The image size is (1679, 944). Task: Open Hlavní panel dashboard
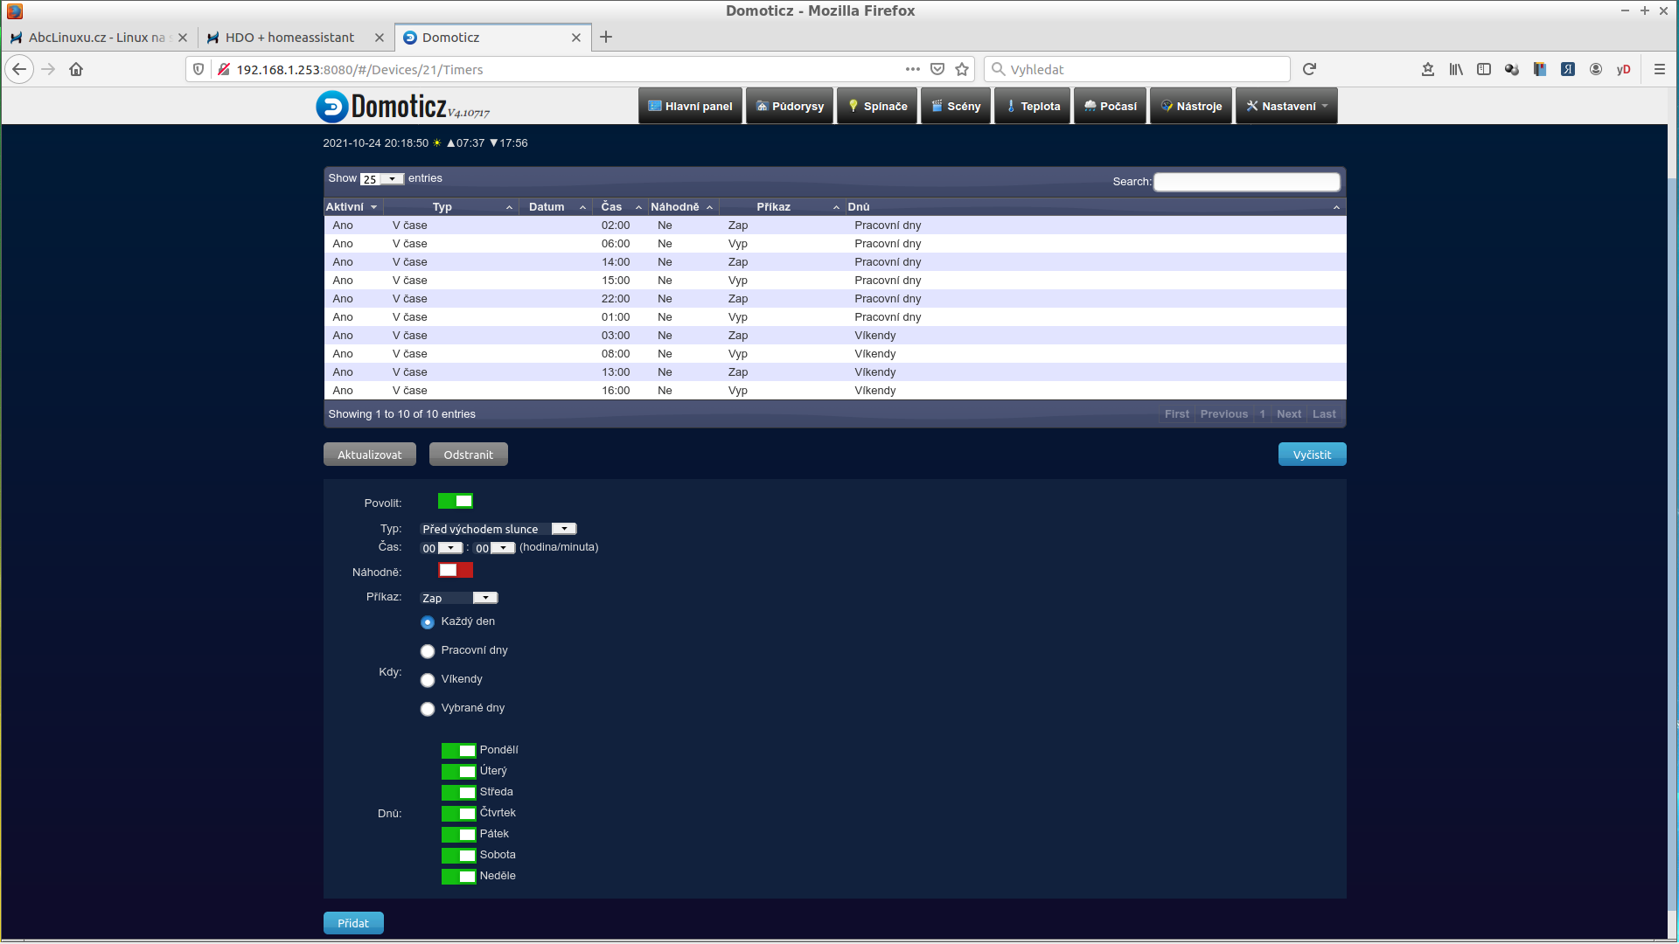click(690, 106)
